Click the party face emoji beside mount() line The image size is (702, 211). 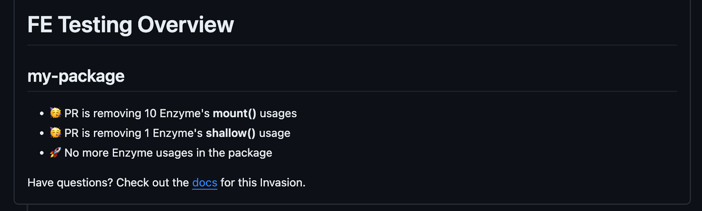click(x=55, y=113)
